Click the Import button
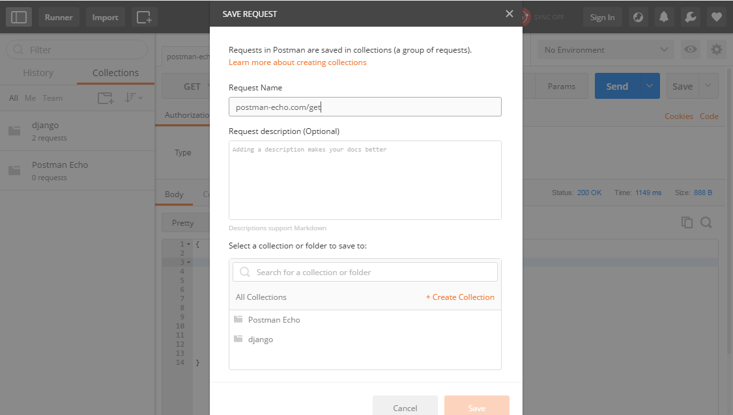Image resolution: width=733 pixels, height=415 pixels. point(105,18)
